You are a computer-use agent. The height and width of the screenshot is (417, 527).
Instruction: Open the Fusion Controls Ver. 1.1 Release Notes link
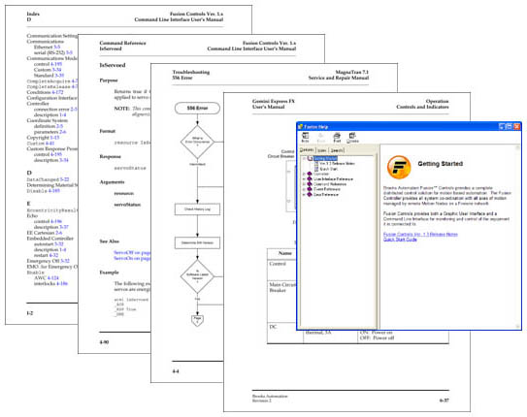(x=420, y=234)
